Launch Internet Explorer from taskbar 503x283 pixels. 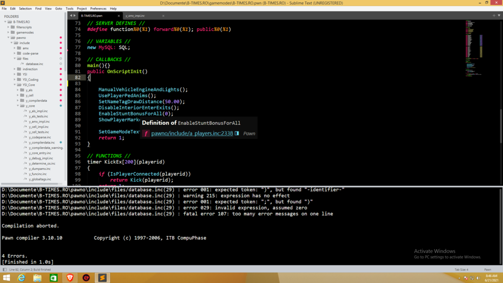[22, 278]
